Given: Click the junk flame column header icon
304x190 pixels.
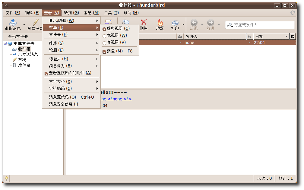Looking at the screenshot, I should [x=249, y=36].
